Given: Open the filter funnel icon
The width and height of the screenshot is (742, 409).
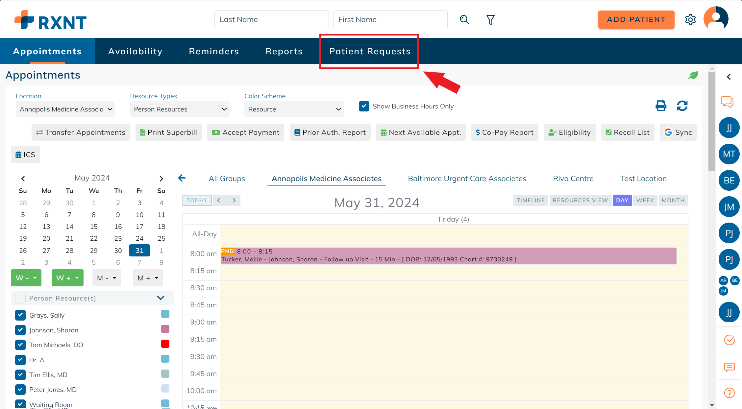Looking at the screenshot, I should point(490,20).
